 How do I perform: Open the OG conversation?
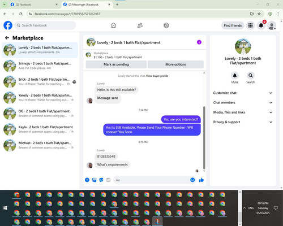[x=40, y=114]
